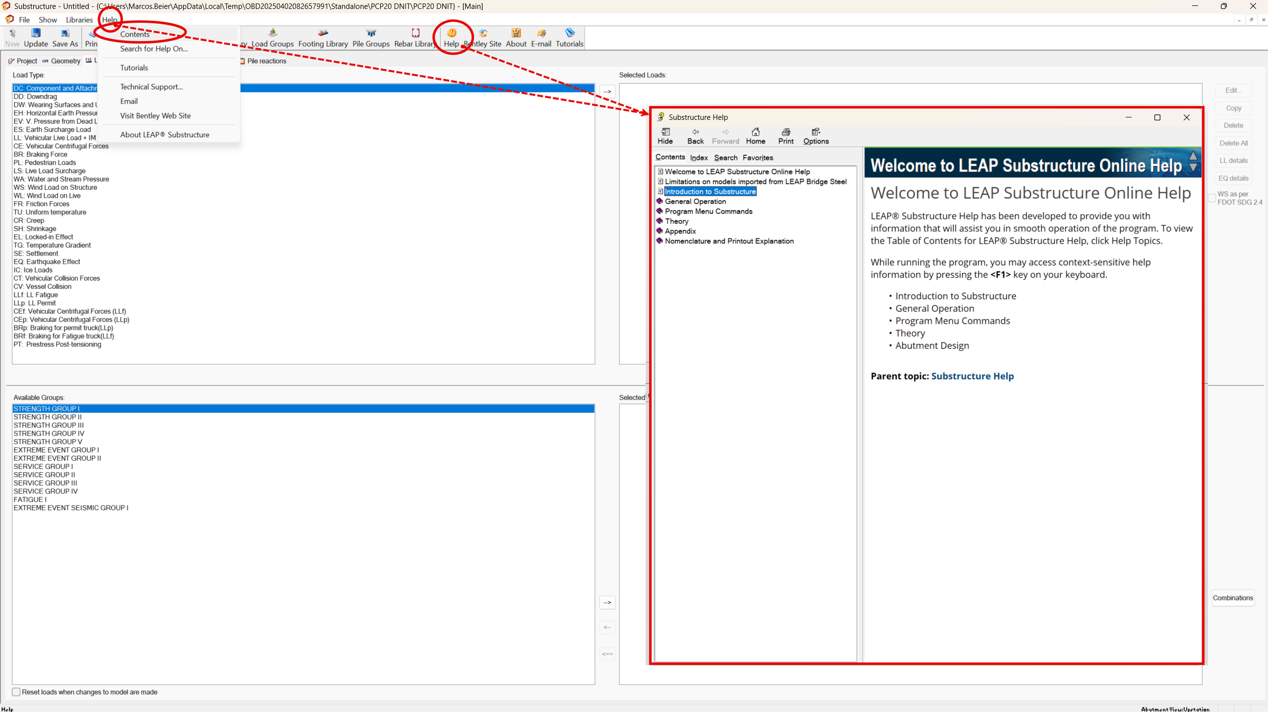Open the File menu
This screenshot has height=712, width=1268.
(x=24, y=20)
